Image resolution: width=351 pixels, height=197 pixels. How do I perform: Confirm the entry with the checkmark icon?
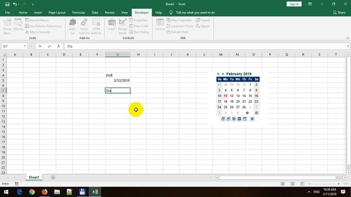pos(49,46)
